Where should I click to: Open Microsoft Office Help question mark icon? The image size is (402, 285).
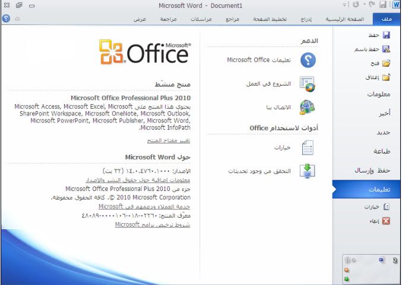(x=308, y=60)
